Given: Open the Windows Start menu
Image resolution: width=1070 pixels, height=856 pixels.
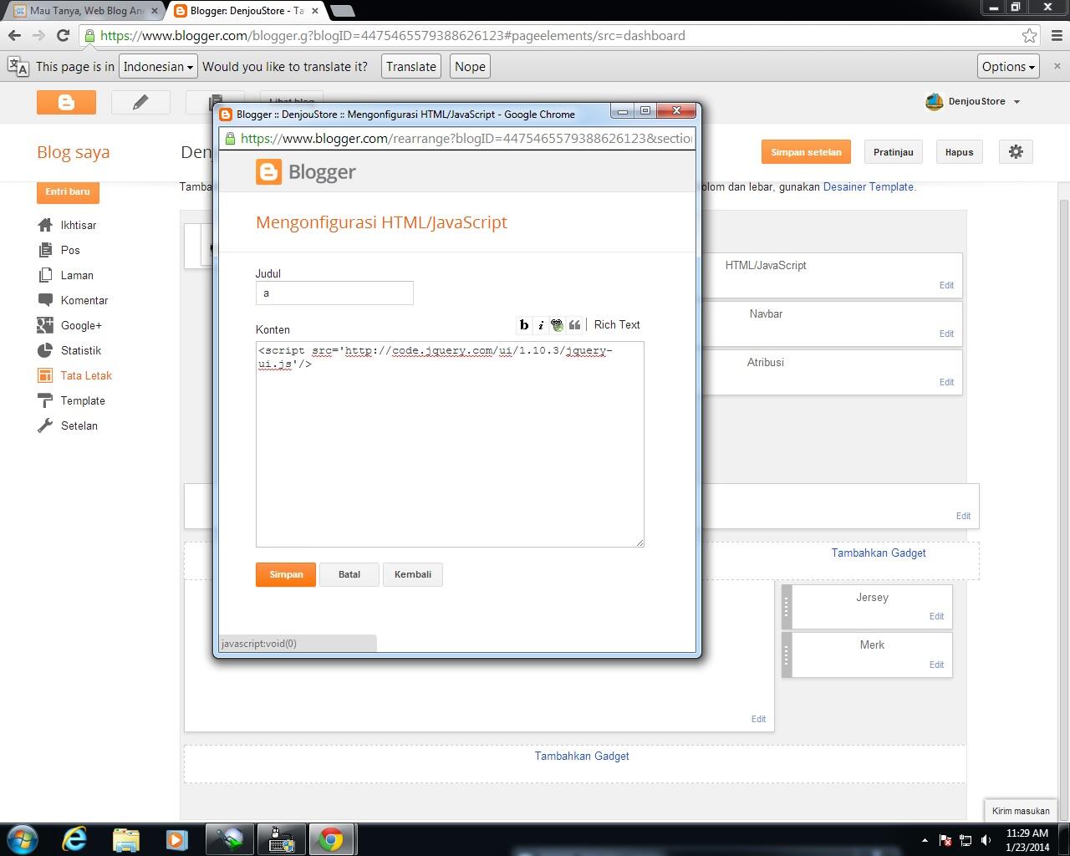Looking at the screenshot, I should [23, 839].
